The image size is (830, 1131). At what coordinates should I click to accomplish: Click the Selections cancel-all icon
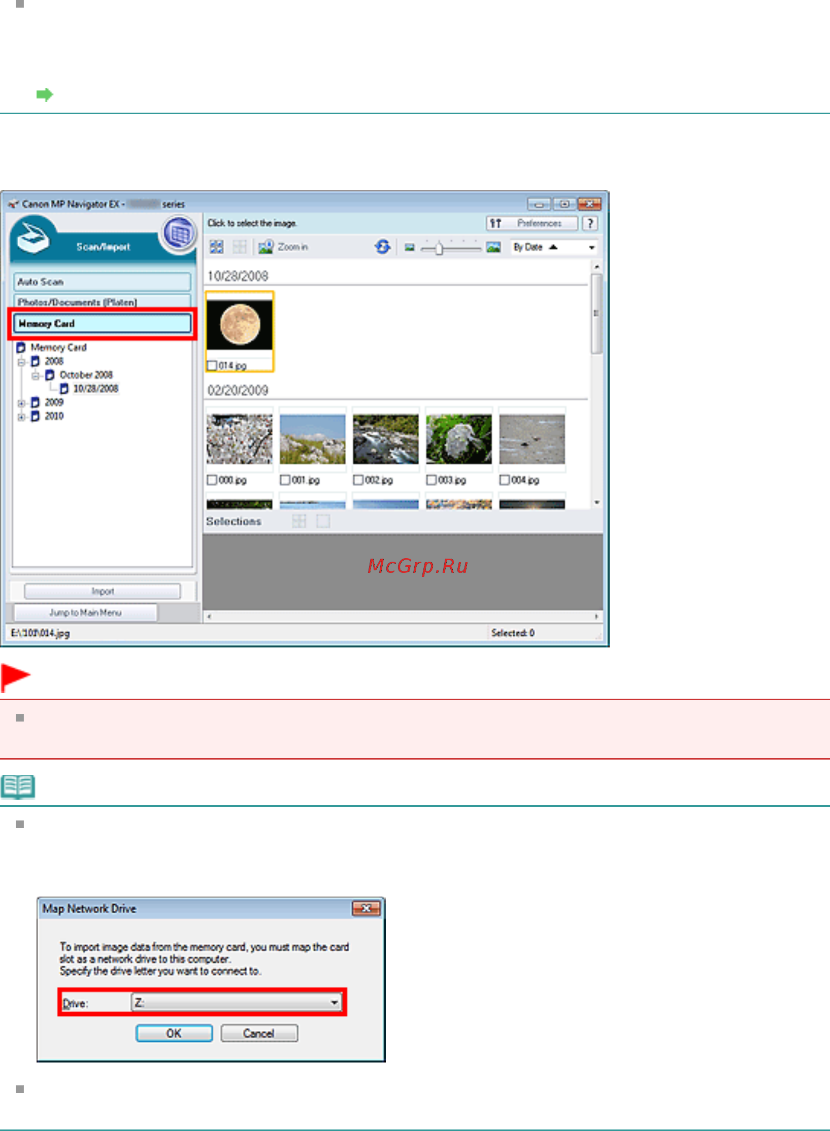pyautogui.click(x=323, y=521)
